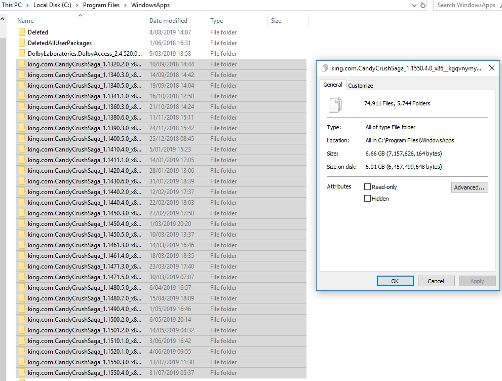502x381 pixels.
Task: Click folder icon of CandyCrushSaga_1.1410.4.0
Action: coord(22,149)
